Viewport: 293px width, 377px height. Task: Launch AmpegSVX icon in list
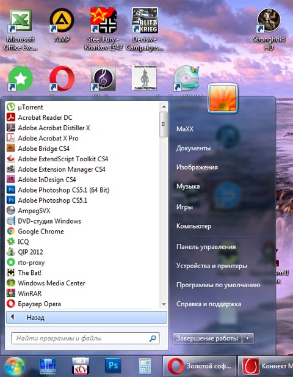(10, 211)
